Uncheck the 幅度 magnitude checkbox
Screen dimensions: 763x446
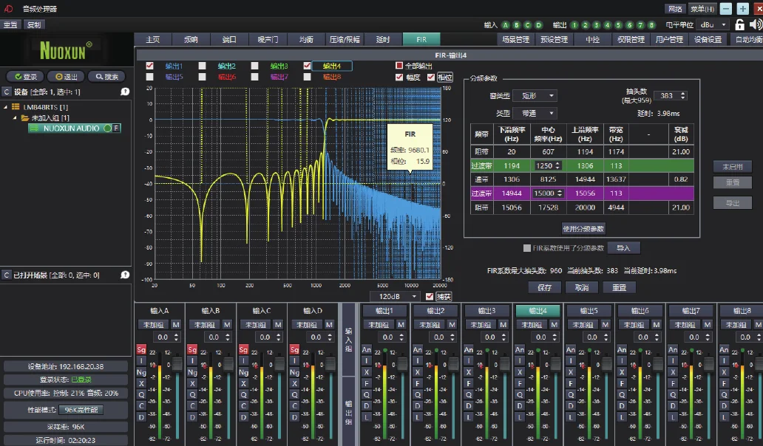click(400, 77)
